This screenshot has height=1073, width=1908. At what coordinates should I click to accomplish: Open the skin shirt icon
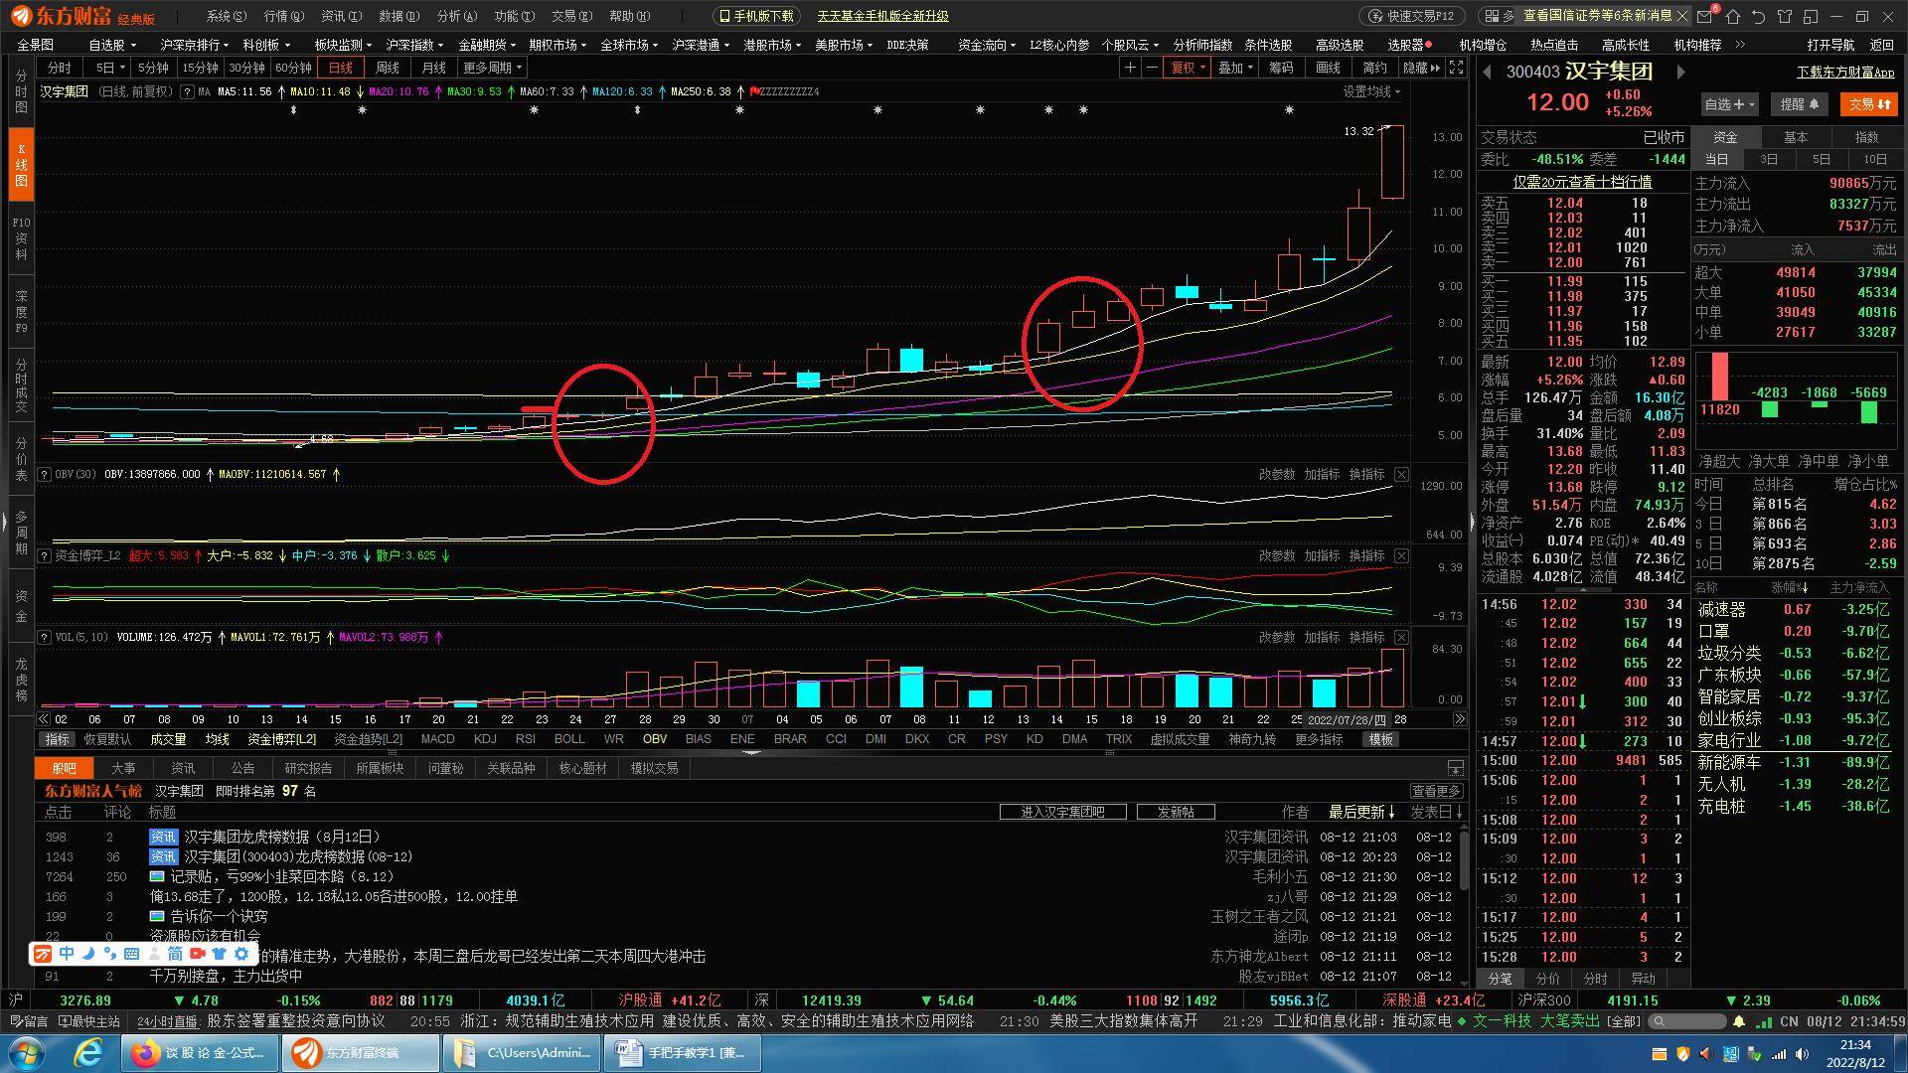coord(1785,16)
